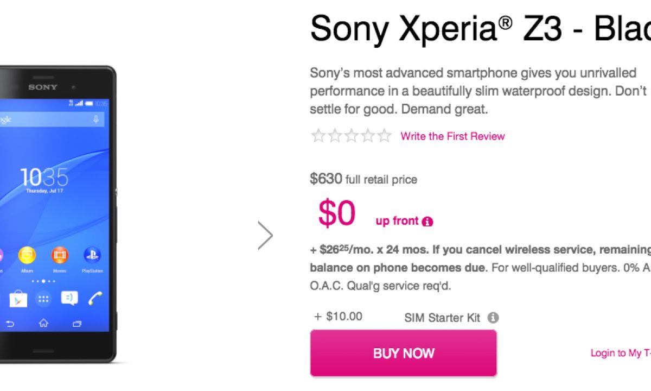Tap the microphone icon in Google search bar
Image resolution: width=651 pixels, height=391 pixels.
[96, 119]
